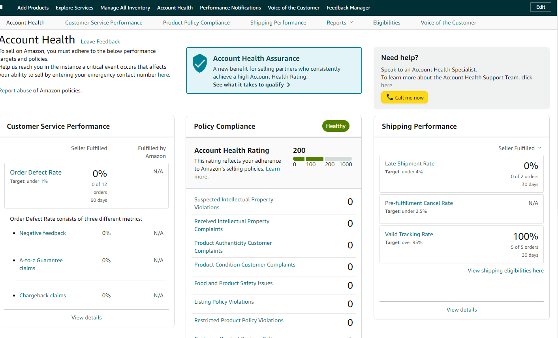Viewport: 558px width, 338px height.
Task: Click the Account Health Rating progress bar
Action: pos(322,159)
